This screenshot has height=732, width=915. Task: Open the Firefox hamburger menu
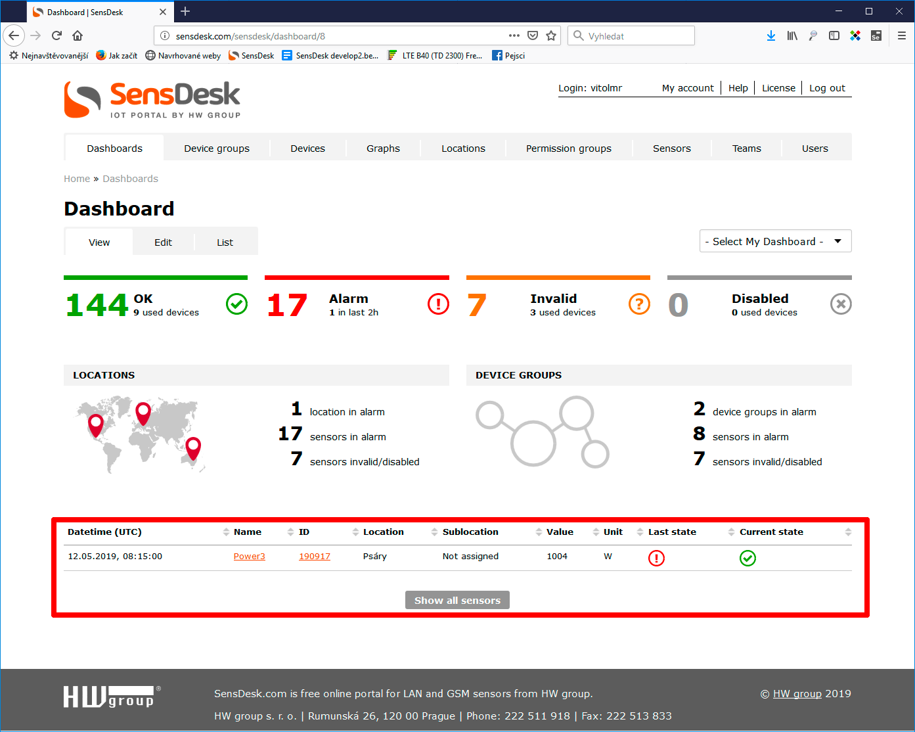coord(902,35)
